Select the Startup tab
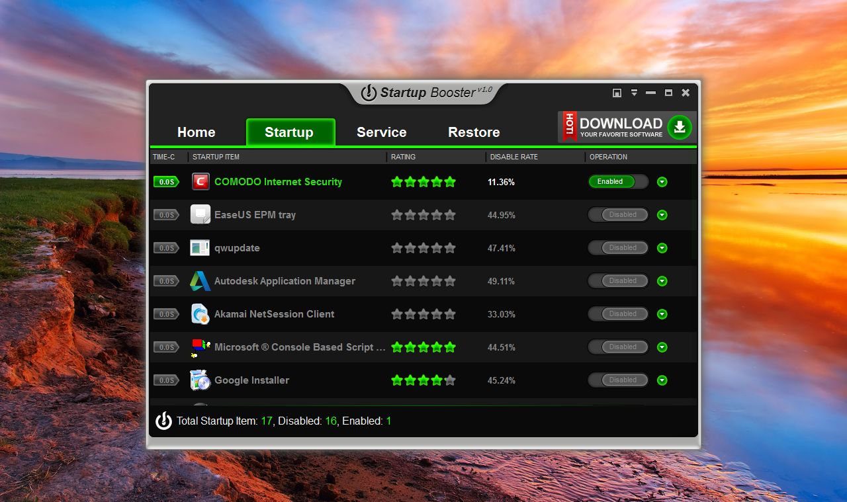The height and width of the screenshot is (502, 847). (x=290, y=132)
